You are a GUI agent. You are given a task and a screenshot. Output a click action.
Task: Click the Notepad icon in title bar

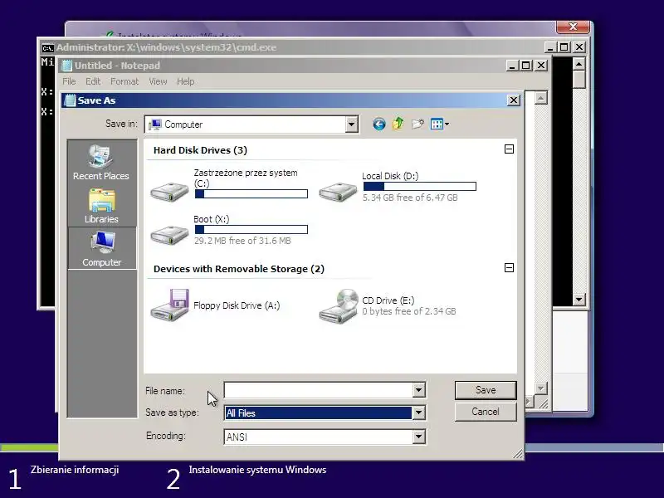click(66, 66)
